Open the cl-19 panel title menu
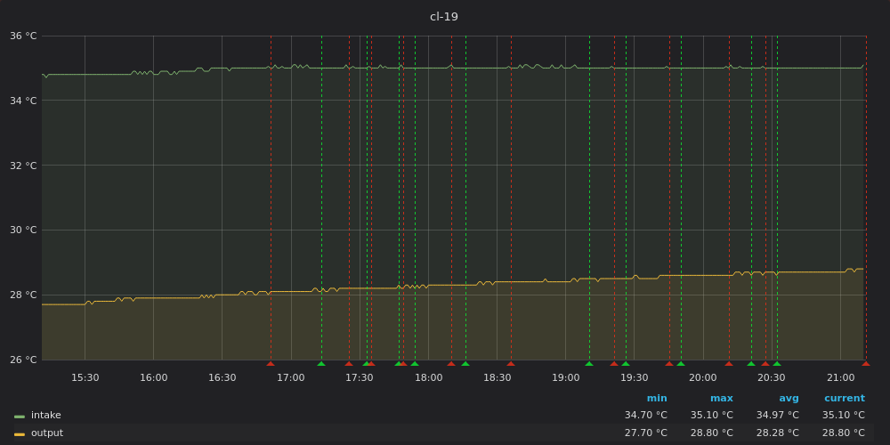The height and width of the screenshot is (445, 890). click(x=444, y=17)
